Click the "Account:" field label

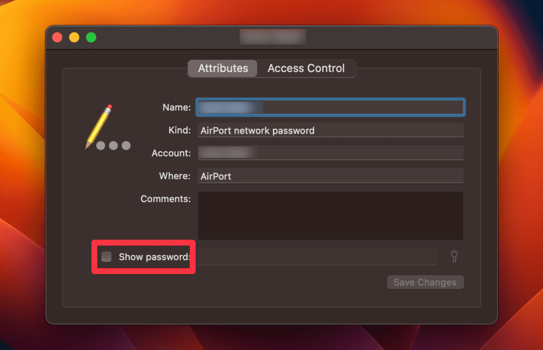tap(171, 153)
